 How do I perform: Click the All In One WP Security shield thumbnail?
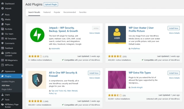click(x=37, y=80)
